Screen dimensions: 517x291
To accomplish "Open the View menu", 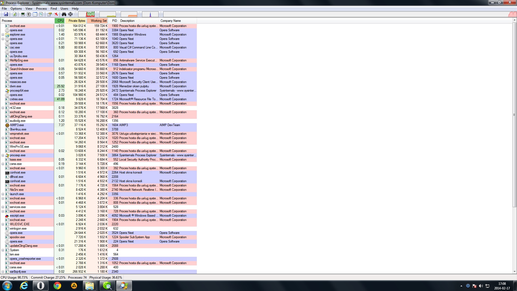I will point(29,9).
